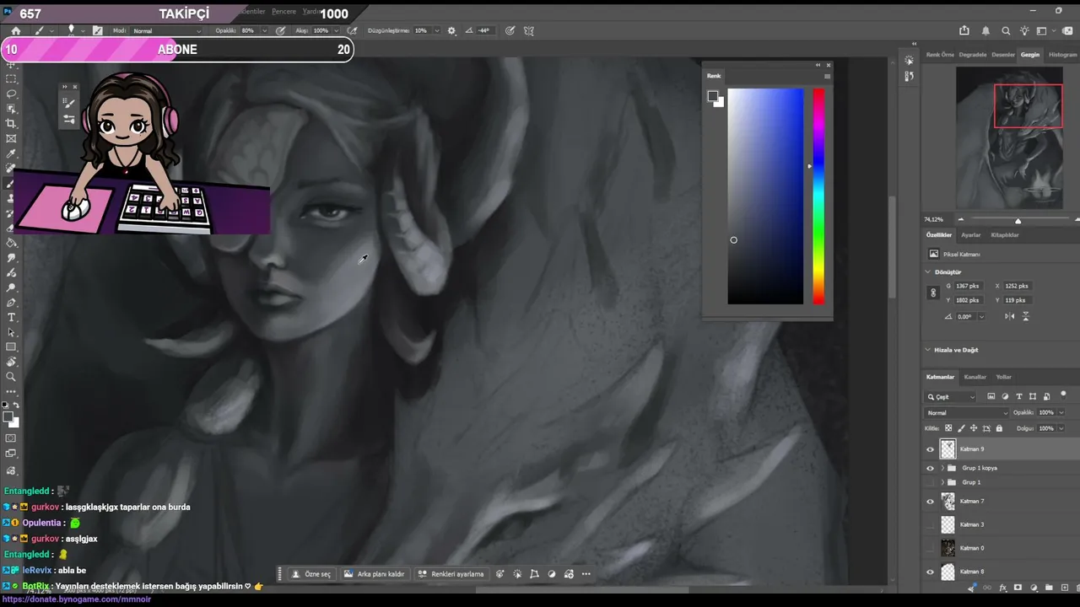
Task: Toggle lock all padlock in Layers panel
Action: [x=999, y=428]
